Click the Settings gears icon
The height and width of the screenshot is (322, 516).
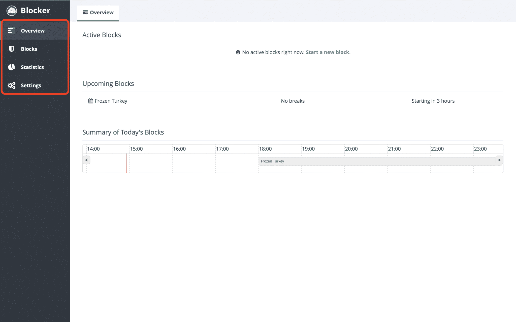pos(12,86)
